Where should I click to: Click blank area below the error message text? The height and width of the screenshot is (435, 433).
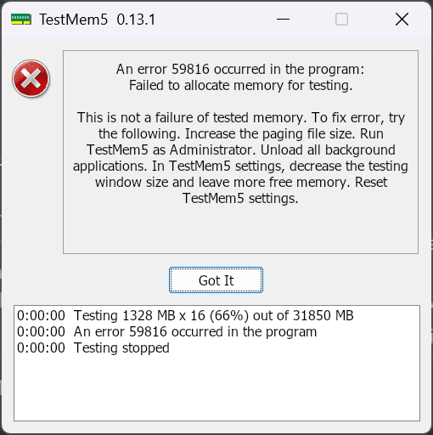[240, 229]
